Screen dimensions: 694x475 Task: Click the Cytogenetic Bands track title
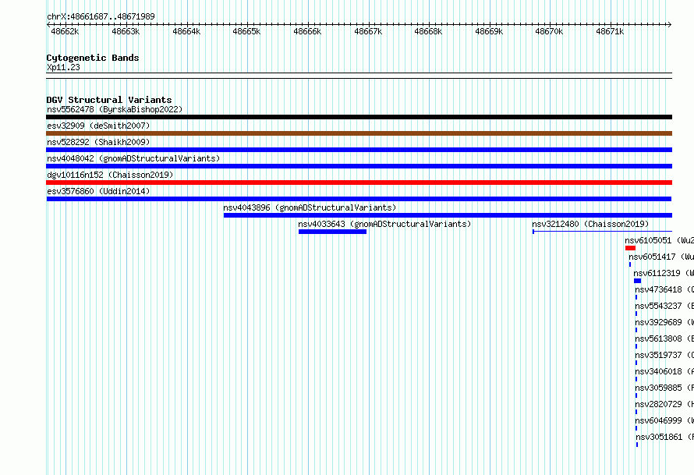coord(93,58)
